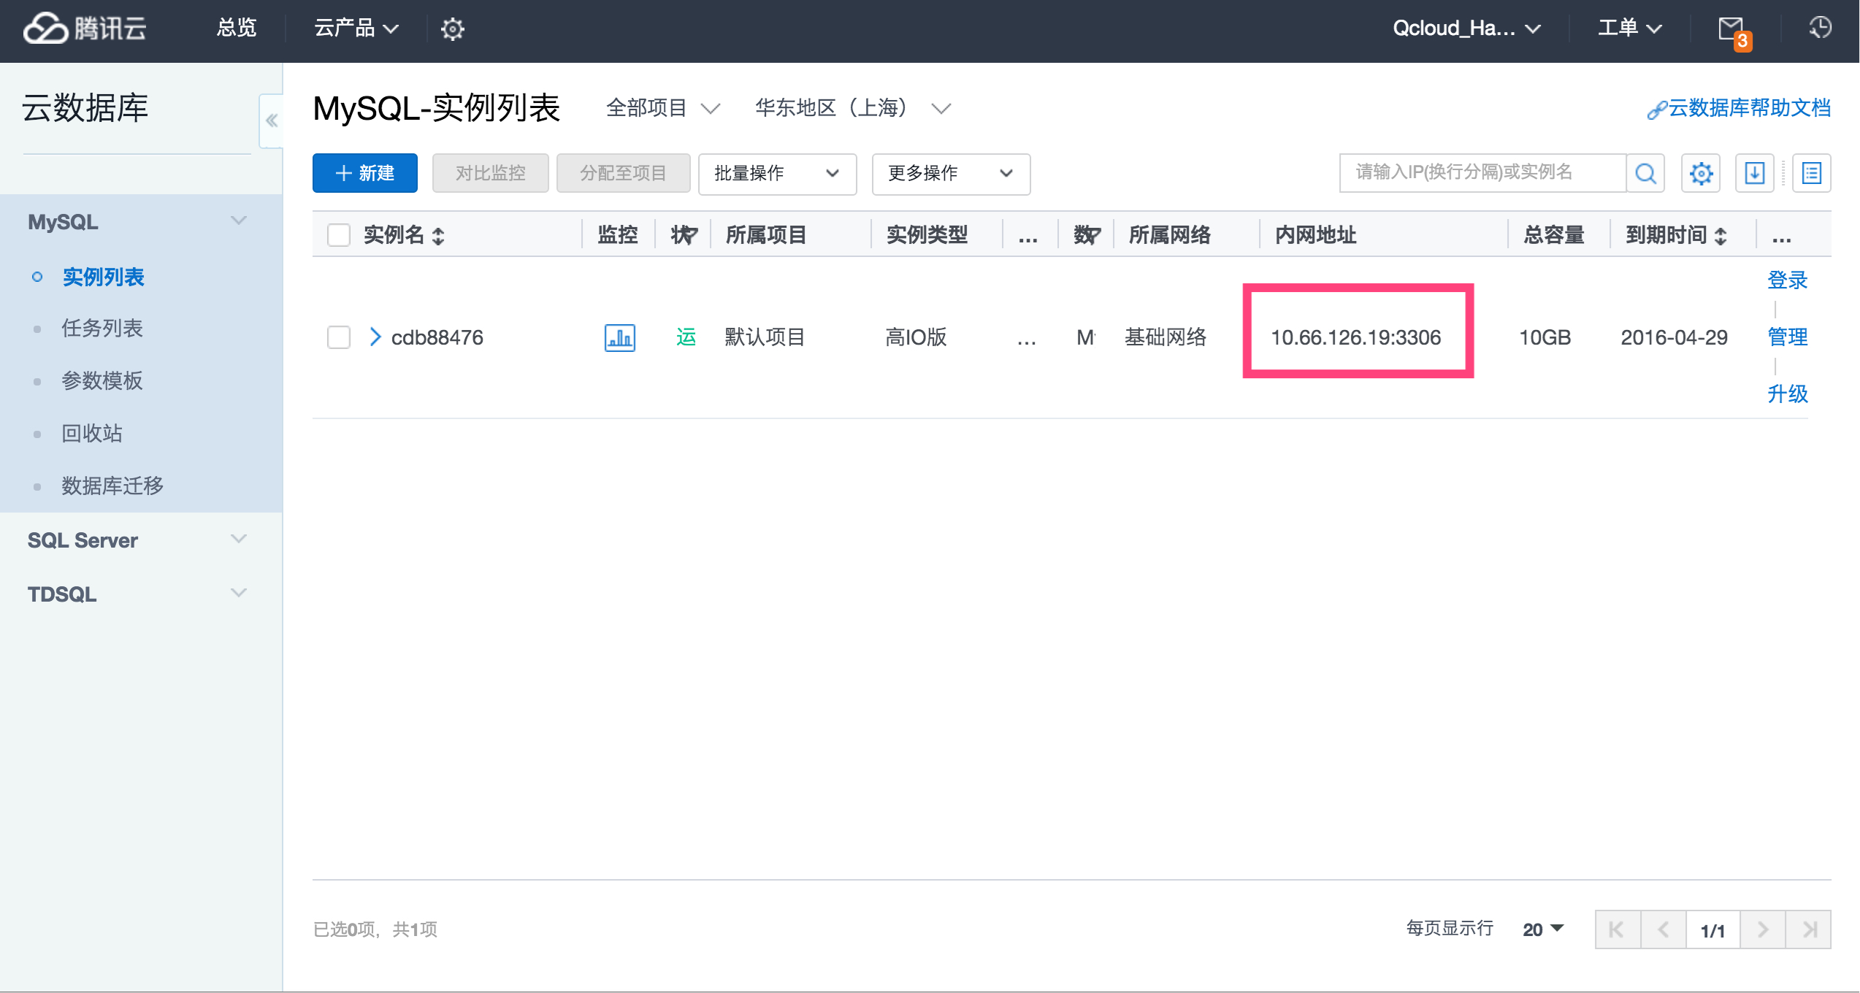
Task: Go to next page
Action: coord(1763,929)
